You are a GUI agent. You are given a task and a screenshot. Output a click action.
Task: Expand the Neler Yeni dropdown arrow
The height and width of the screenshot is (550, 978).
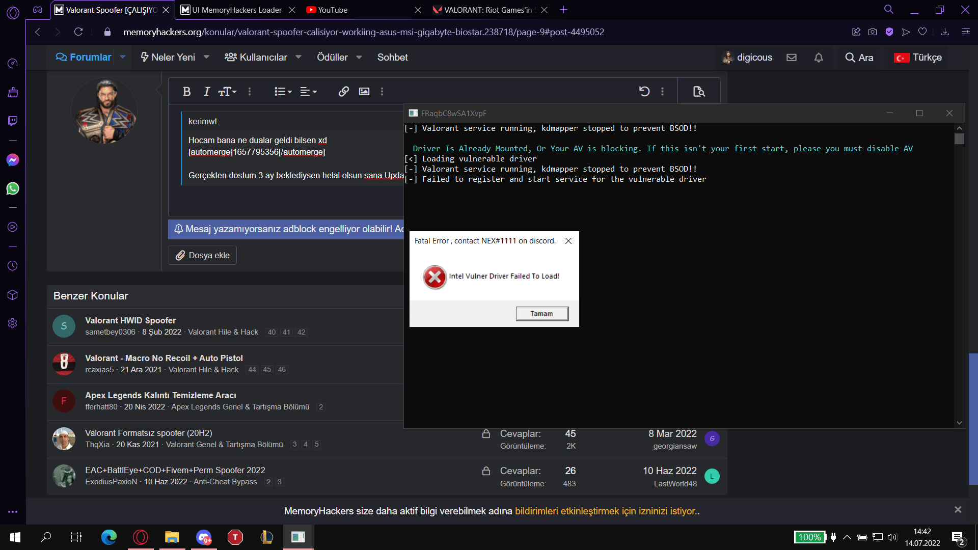[206, 57]
